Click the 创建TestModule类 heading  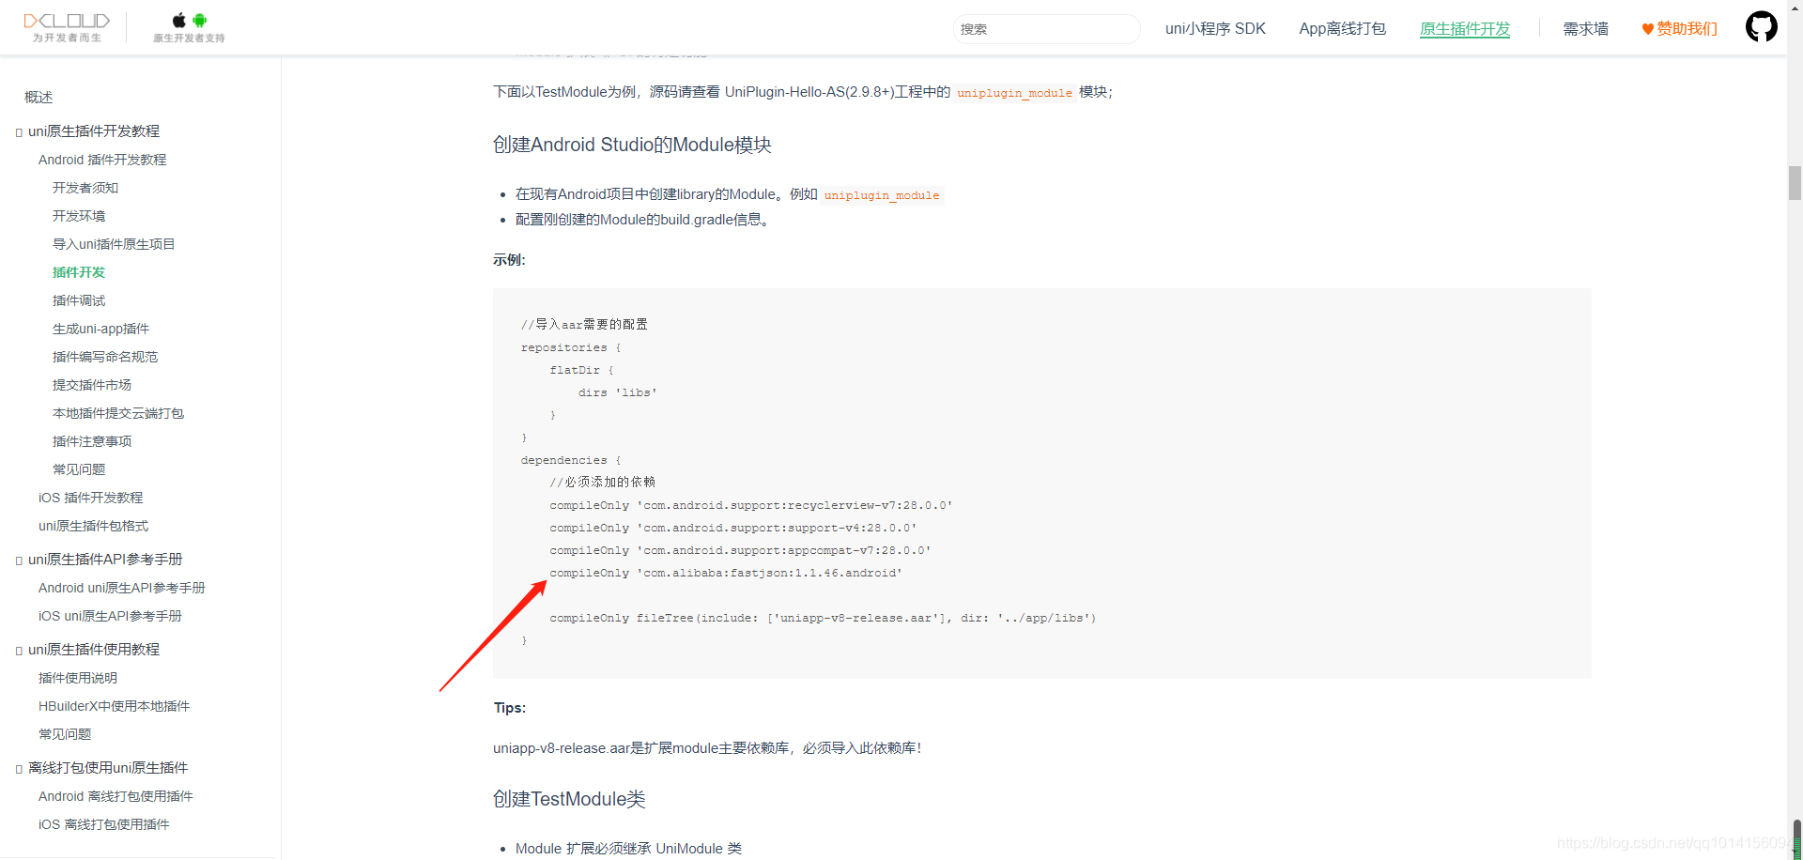click(x=569, y=799)
